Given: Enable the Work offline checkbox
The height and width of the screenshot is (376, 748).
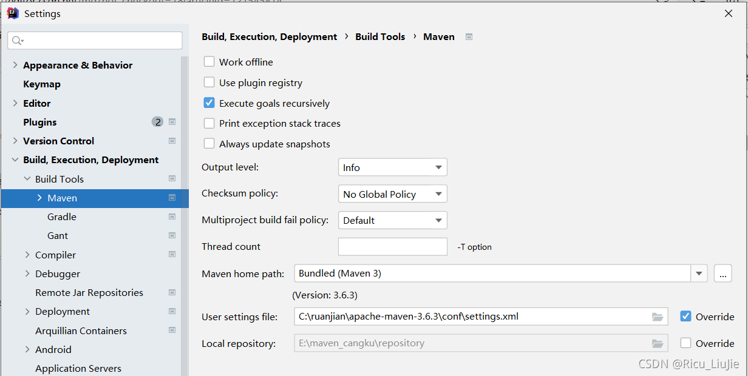Looking at the screenshot, I should click(x=209, y=62).
